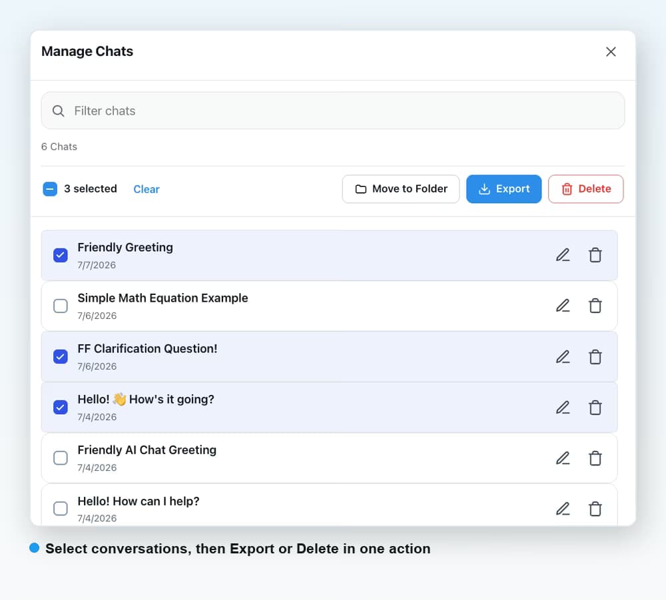Open Move to Folder for selected chats

point(401,189)
